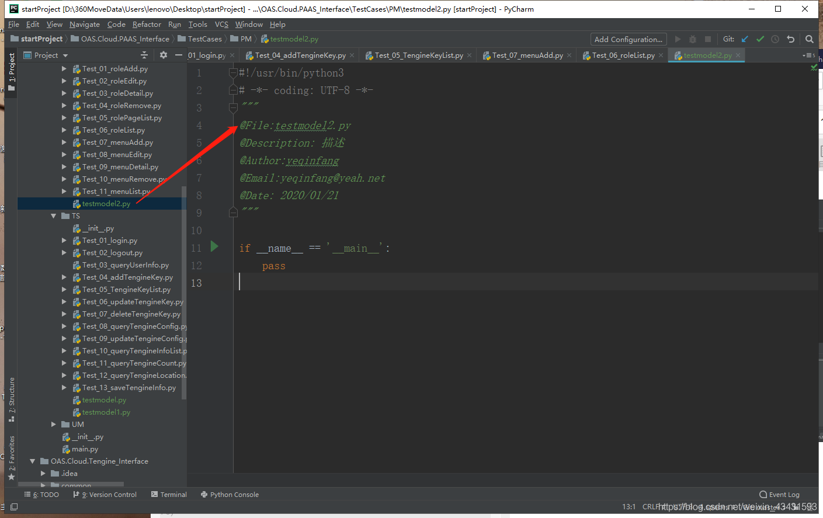Close the Test_06_roleList.py tab
Image resolution: width=823 pixels, height=518 pixels.
click(x=661, y=55)
